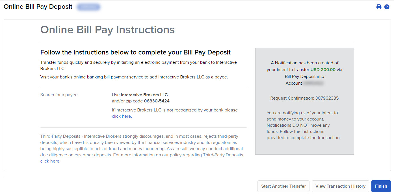The image size is (394, 195).
Task: Select Start Another Transfer
Action: (x=283, y=186)
